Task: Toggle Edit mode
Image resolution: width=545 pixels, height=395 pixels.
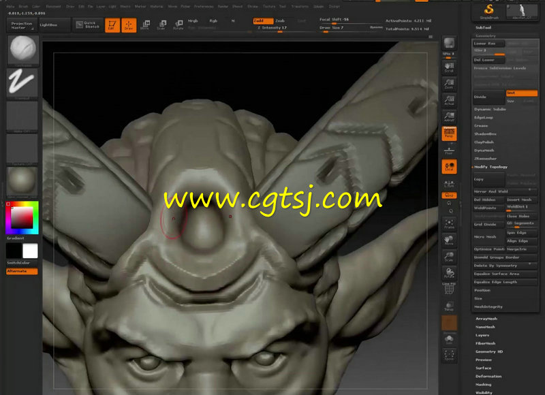Action: (112, 25)
